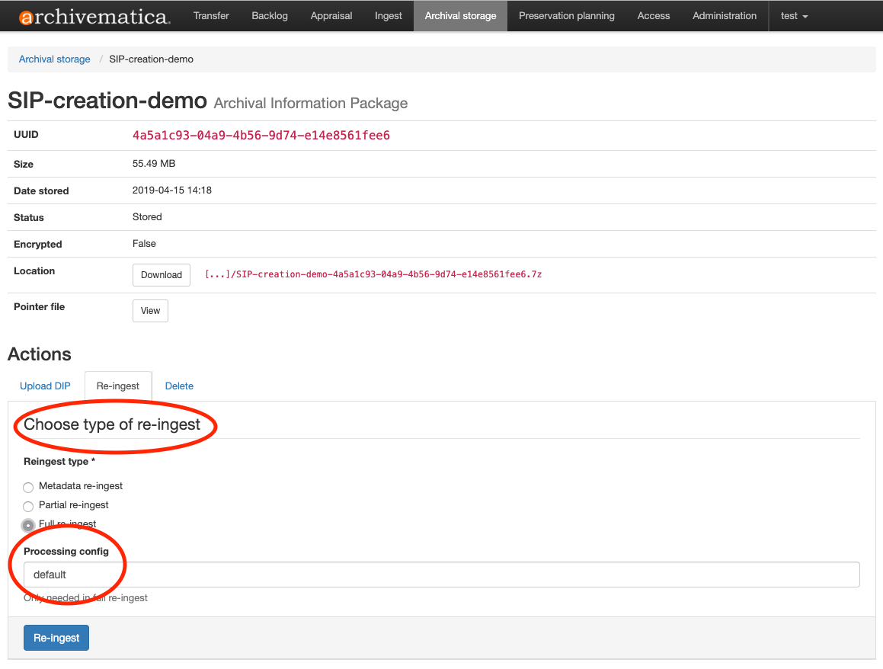Screen dimensions: 883x669
Task: Select Metadata re-ingest radio option
Action: [28, 487]
